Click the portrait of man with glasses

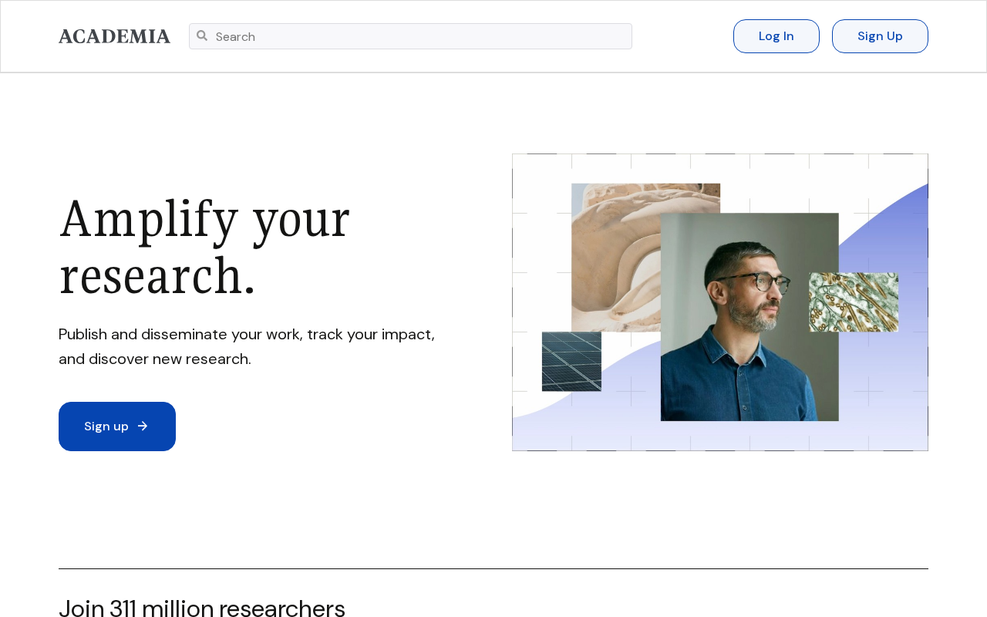(750, 317)
